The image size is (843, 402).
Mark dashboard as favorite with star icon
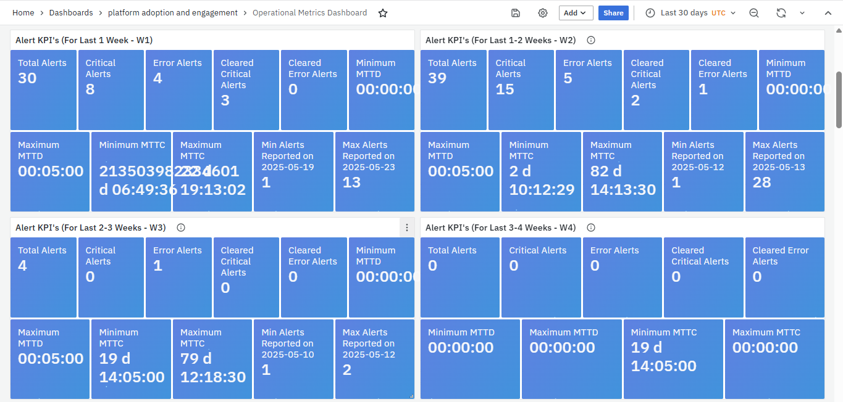[383, 13]
